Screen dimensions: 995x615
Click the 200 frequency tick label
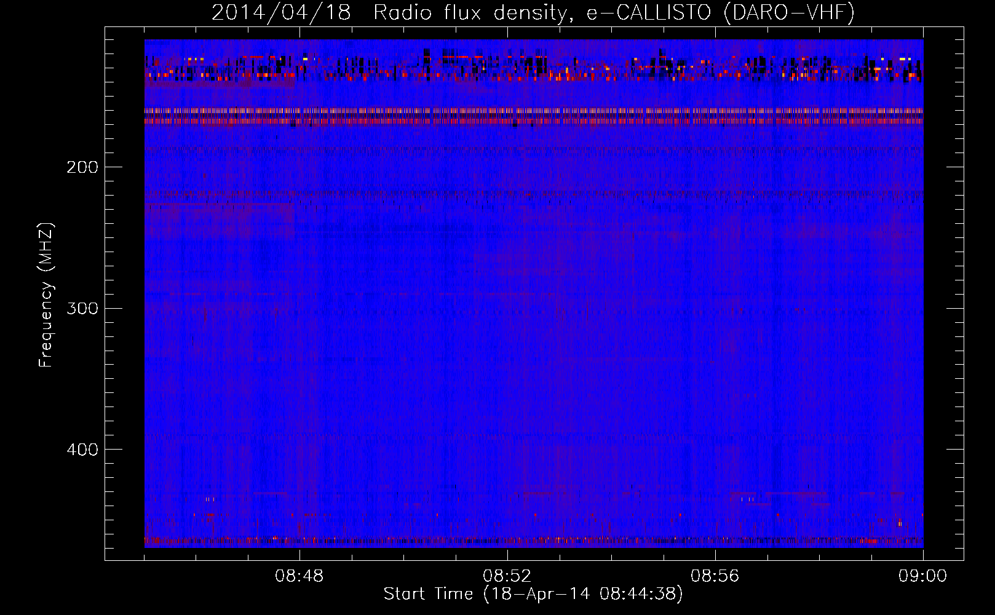click(82, 167)
